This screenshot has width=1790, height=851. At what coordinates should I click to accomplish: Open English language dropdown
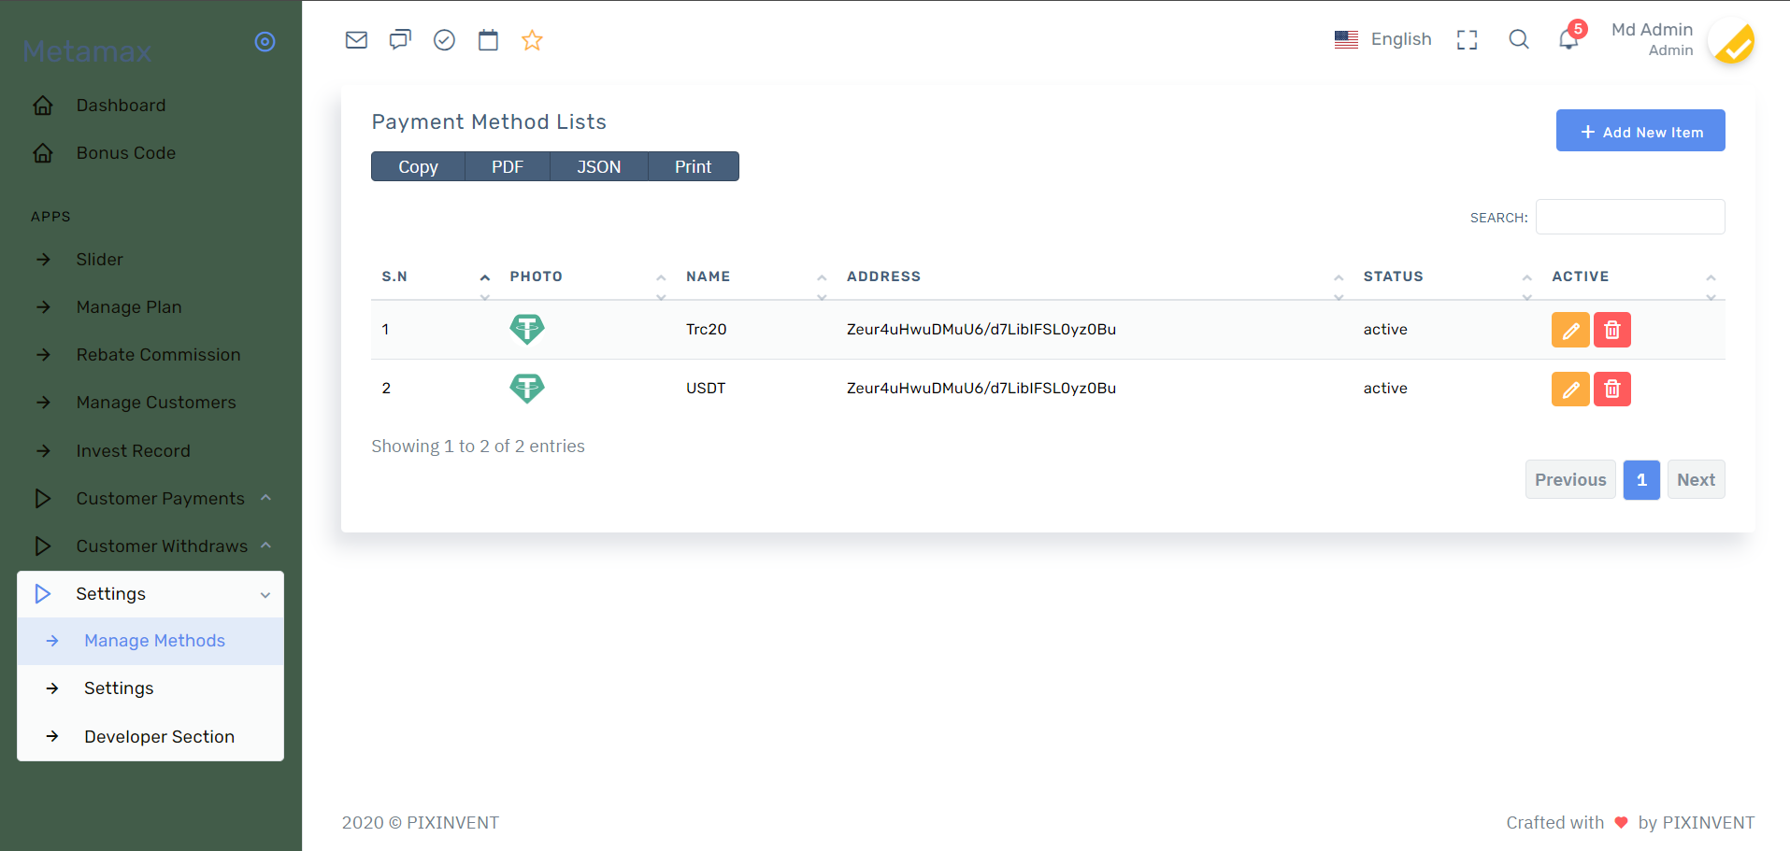(1383, 39)
